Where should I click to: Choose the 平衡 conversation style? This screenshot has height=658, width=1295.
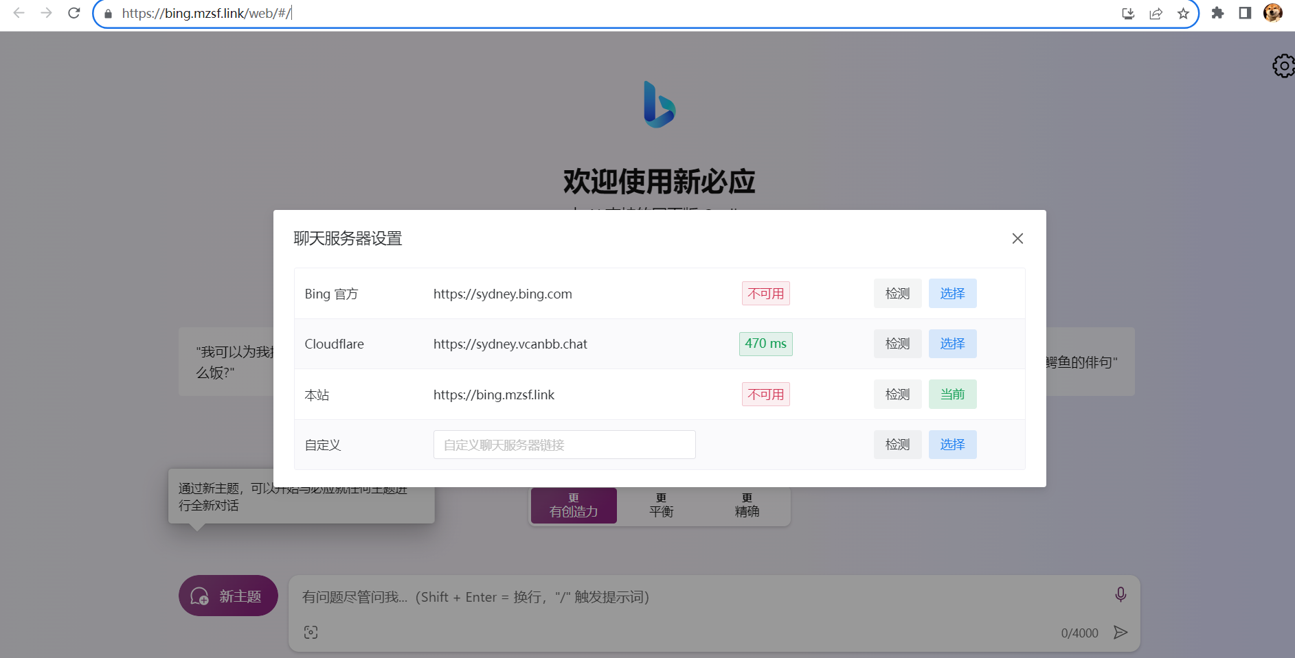point(661,506)
